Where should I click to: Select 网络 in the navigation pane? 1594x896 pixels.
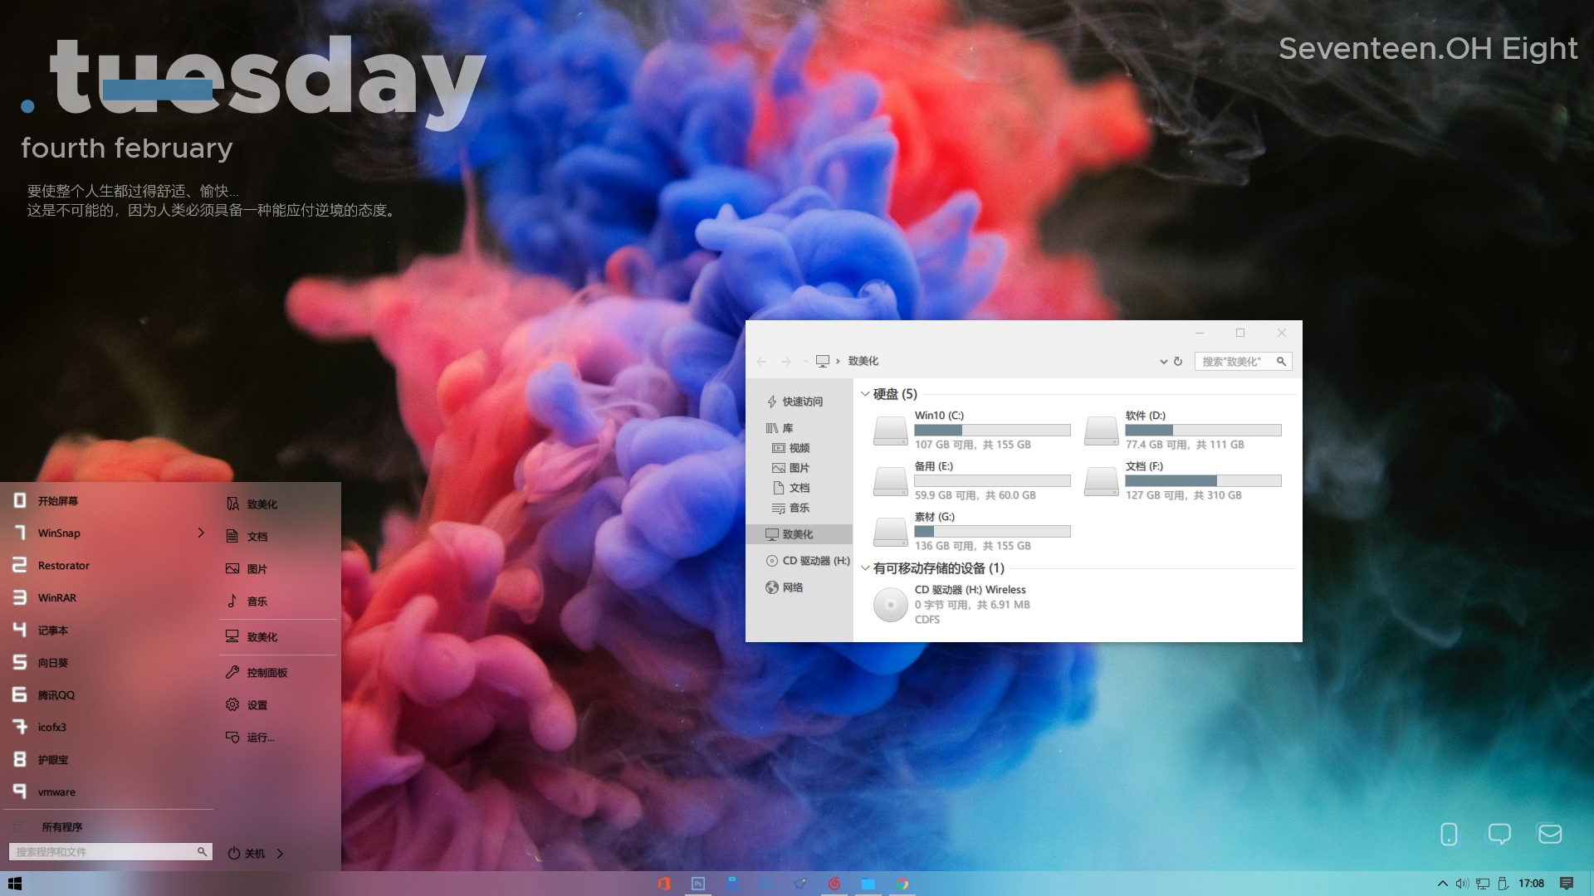[799, 587]
